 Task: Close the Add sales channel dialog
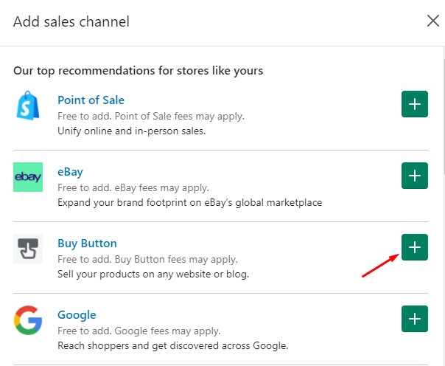[433, 21]
